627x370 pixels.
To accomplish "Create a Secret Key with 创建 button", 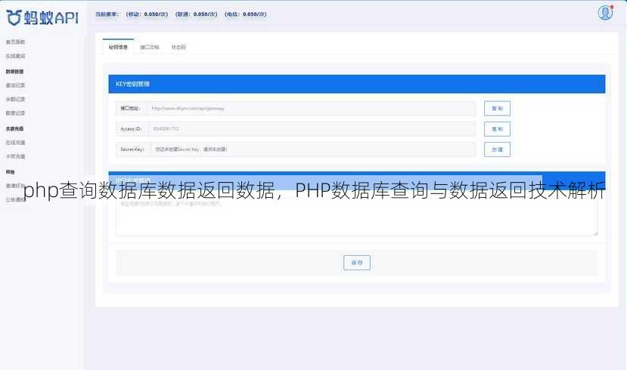I will tap(497, 150).
